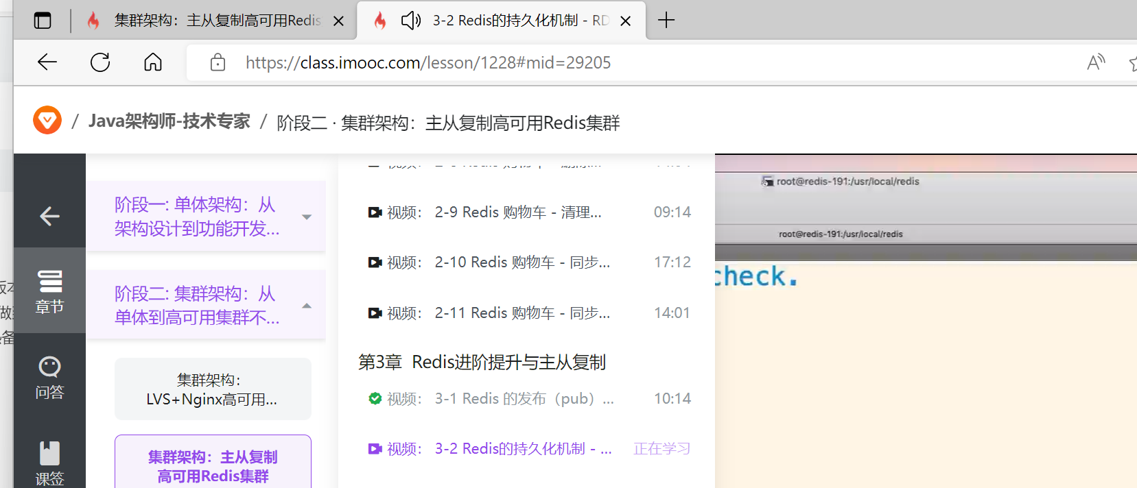
Task: Select the 阶段二: 集群架构 stage heading
Action: 197,306
